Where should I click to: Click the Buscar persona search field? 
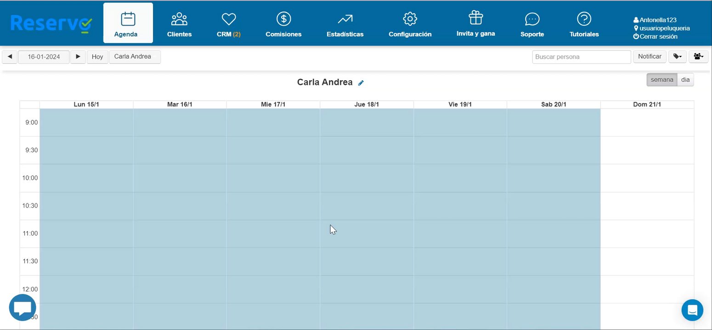(581, 57)
